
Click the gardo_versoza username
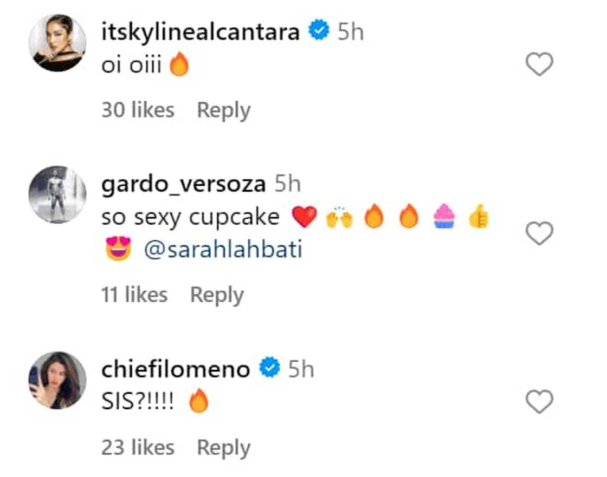click(183, 185)
